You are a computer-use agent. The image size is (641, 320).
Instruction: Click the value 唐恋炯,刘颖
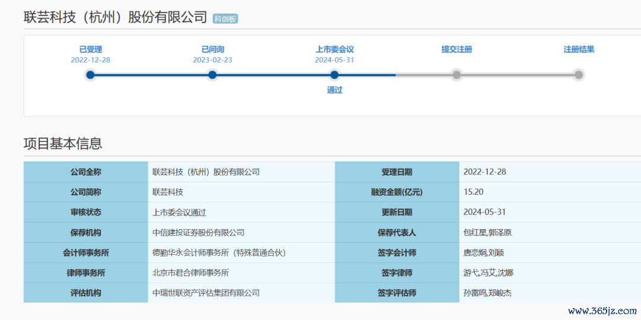click(x=484, y=252)
